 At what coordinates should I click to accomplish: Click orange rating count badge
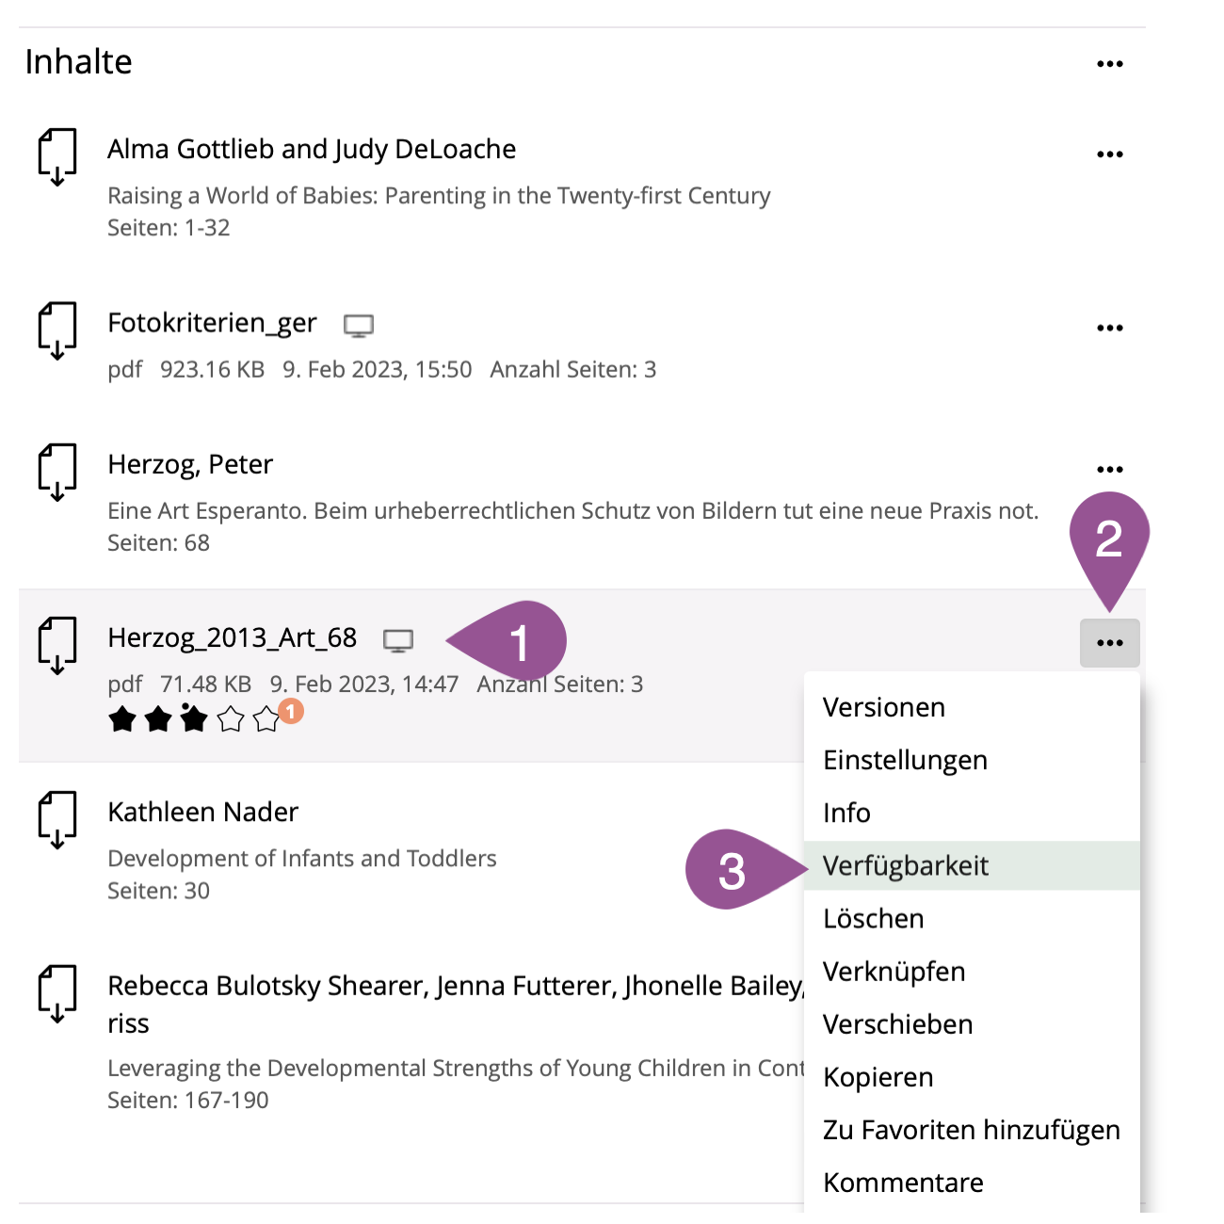coord(292,711)
